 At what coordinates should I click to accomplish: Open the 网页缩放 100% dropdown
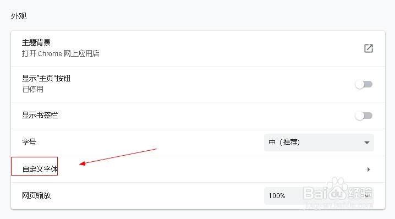pos(319,196)
